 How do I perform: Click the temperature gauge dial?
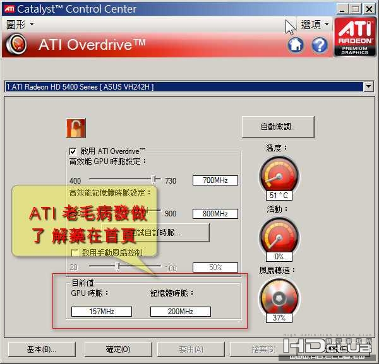point(279,175)
